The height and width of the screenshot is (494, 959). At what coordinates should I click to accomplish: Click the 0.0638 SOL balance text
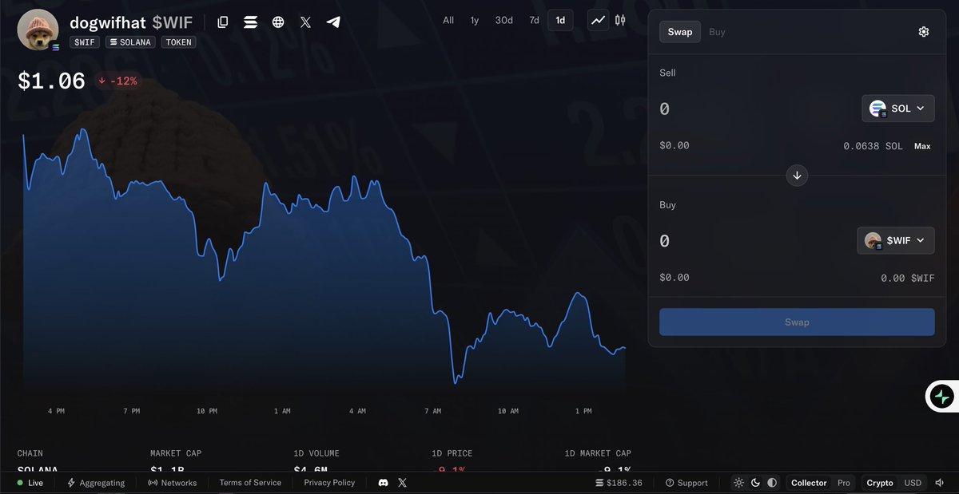(x=873, y=146)
